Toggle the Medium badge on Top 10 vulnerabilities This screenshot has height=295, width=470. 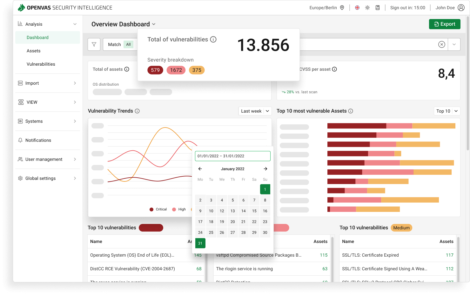tap(401, 228)
